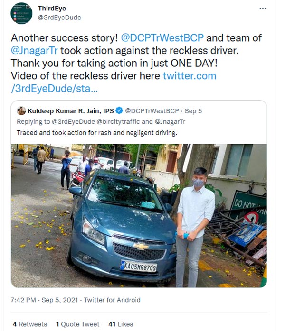Image resolution: width=285 pixels, height=331 pixels.
Task: Click Kuldeep Kumar R. Jain's small avatar
Action: [x=21, y=111]
